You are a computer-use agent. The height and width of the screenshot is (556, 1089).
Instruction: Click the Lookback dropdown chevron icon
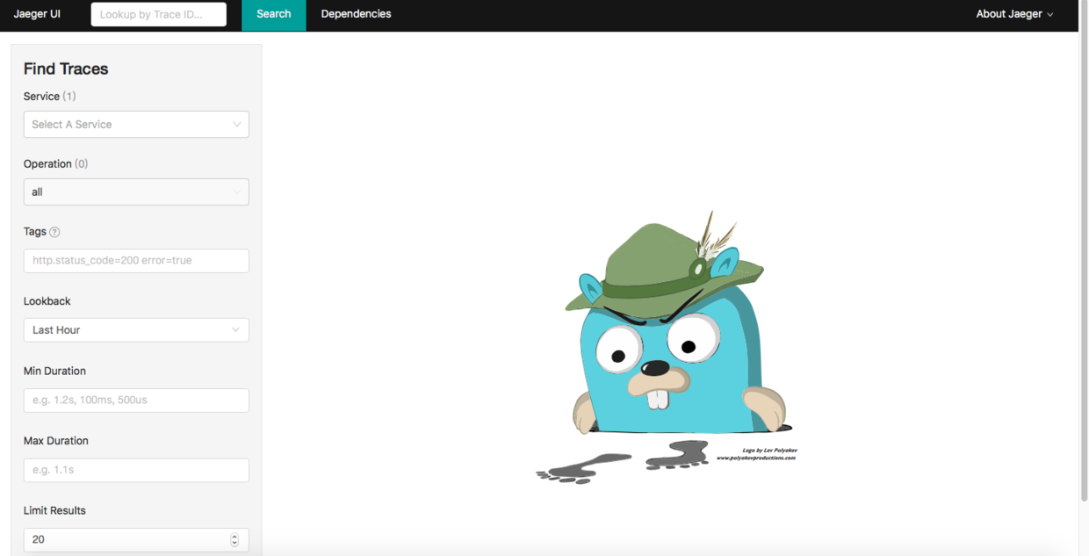pos(235,330)
